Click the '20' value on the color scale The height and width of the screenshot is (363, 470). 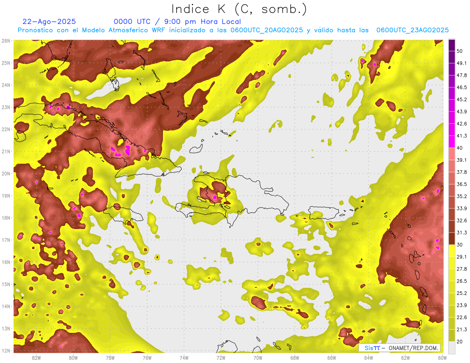[x=460, y=341]
